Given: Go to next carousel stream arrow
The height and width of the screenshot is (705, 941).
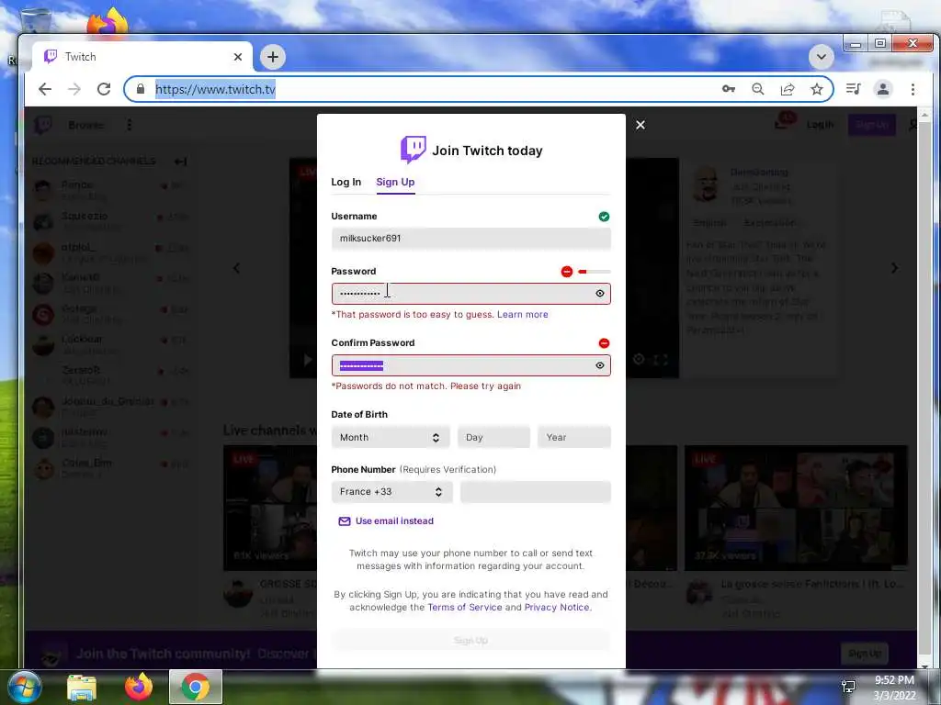Looking at the screenshot, I should pyautogui.click(x=894, y=268).
